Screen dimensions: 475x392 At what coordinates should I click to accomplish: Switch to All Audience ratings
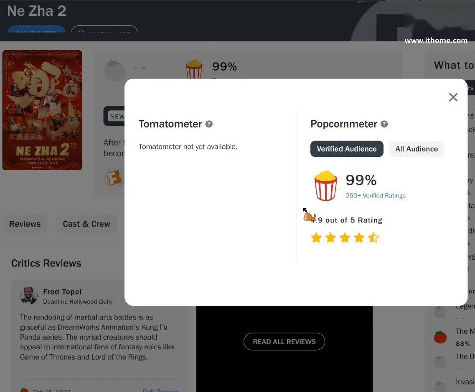[417, 149]
